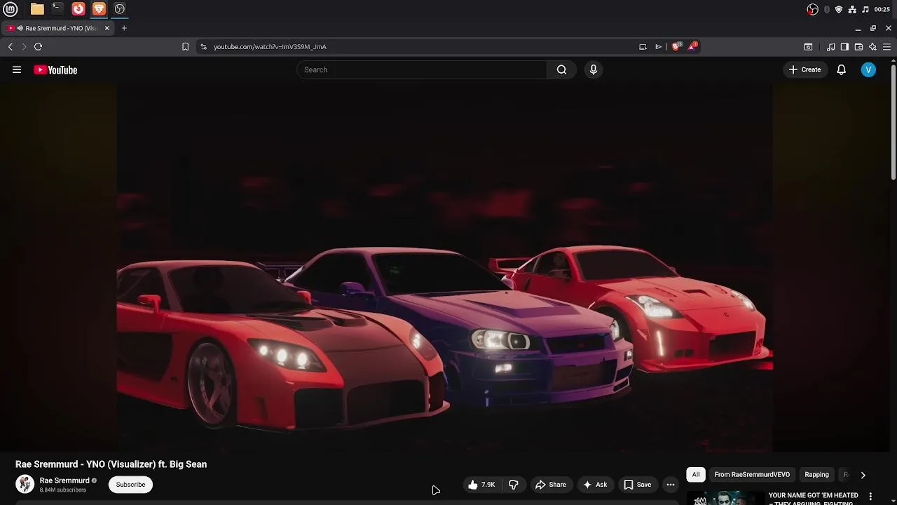Image resolution: width=897 pixels, height=505 pixels.
Task: Open the tab search button in toolbar
Action: [x=808, y=47]
